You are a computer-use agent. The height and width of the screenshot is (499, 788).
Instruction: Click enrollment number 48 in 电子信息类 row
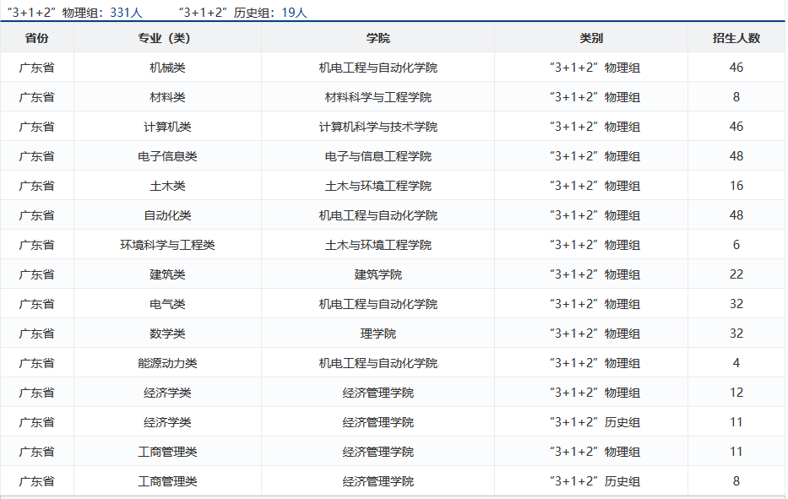[x=736, y=156]
